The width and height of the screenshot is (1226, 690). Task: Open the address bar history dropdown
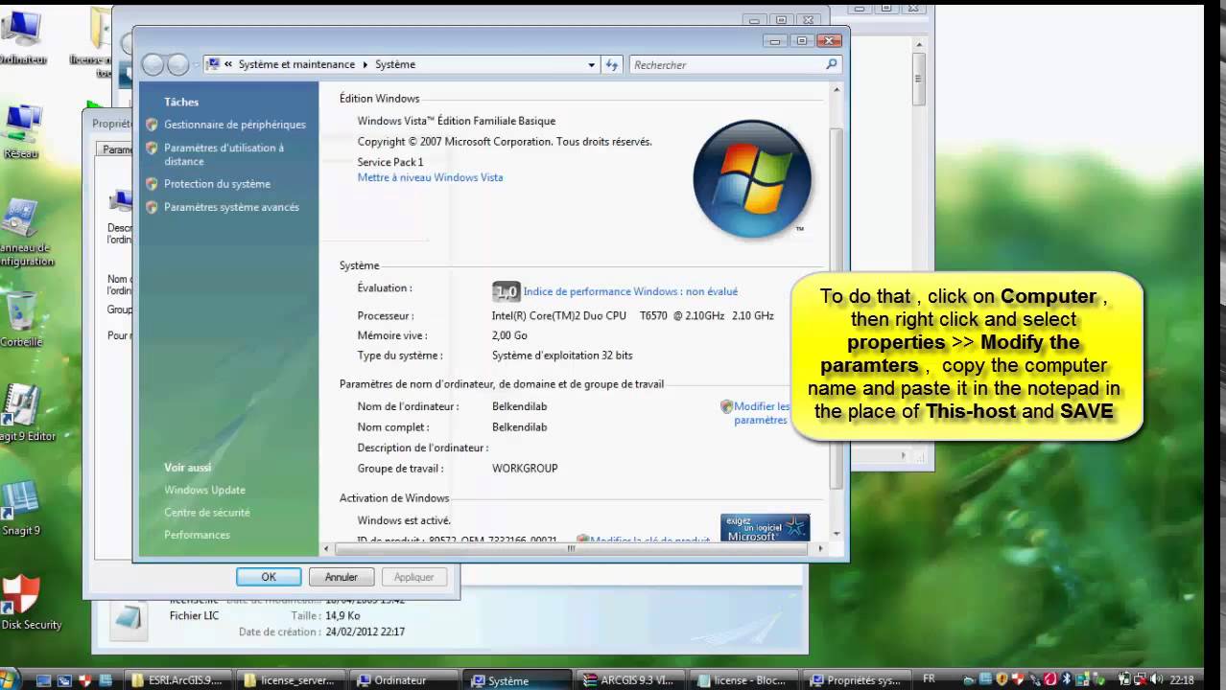(x=591, y=64)
